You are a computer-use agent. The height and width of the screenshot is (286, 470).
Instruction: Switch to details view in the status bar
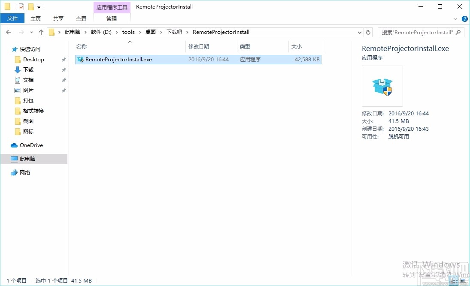click(454, 281)
